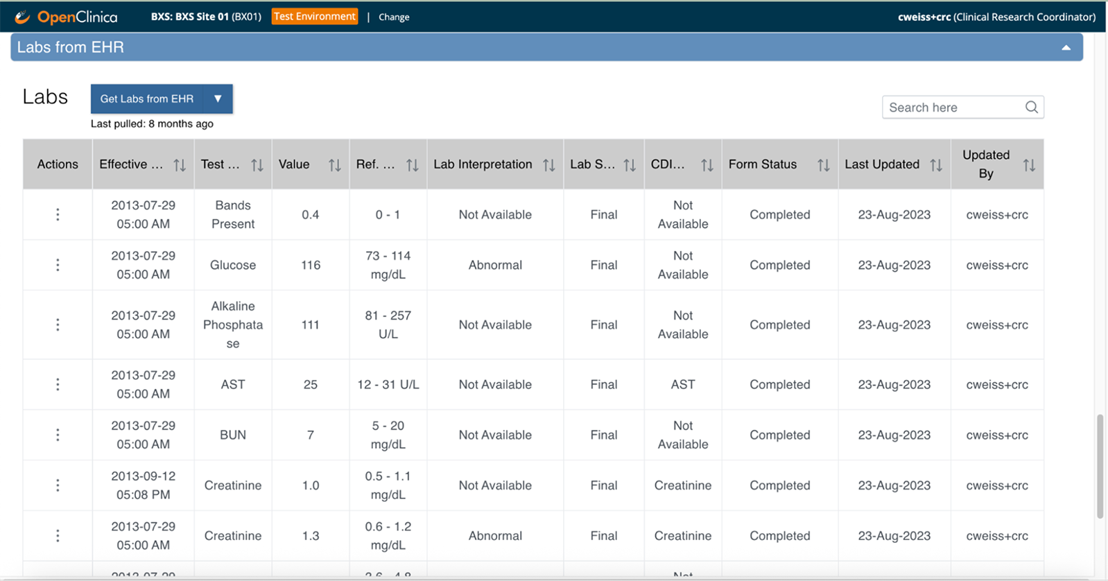Click the Get Labs from EHR button
The image size is (1108, 581).
click(147, 99)
